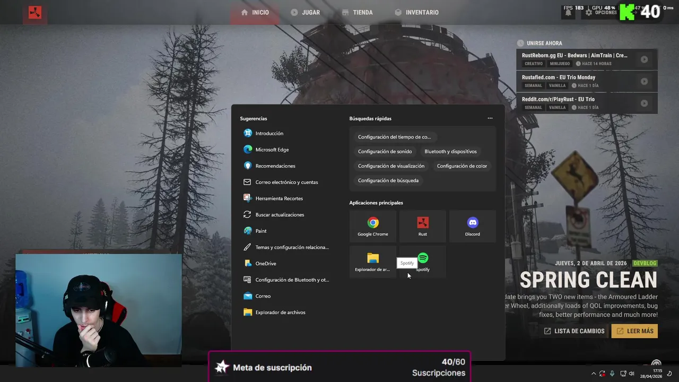Click Configuración del tiempo de co... quick search
Image resolution: width=679 pixels, height=382 pixels.
click(x=394, y=137)
